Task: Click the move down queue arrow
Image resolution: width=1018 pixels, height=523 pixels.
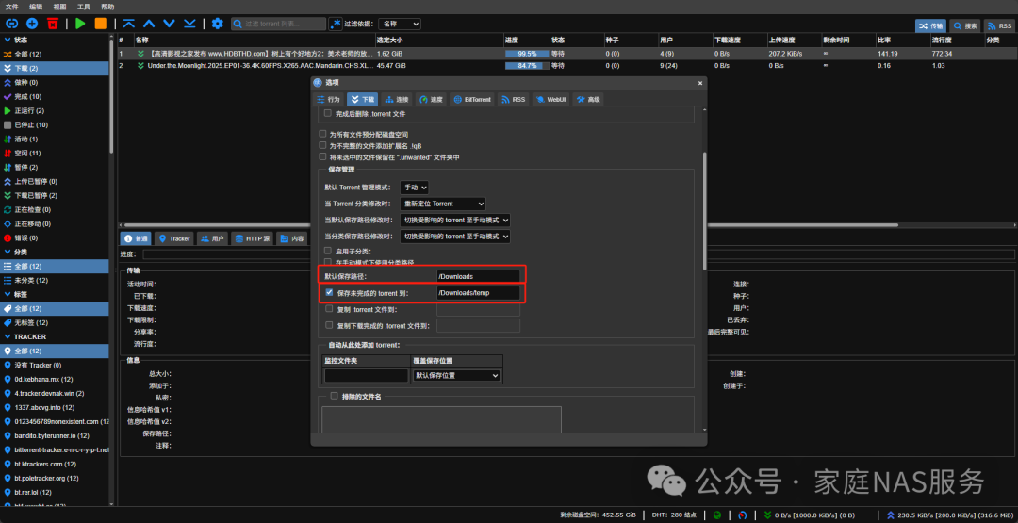Action: [170, 24]
